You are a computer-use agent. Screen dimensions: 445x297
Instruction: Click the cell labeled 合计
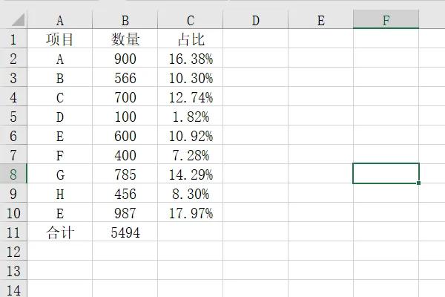coord(59,232)
